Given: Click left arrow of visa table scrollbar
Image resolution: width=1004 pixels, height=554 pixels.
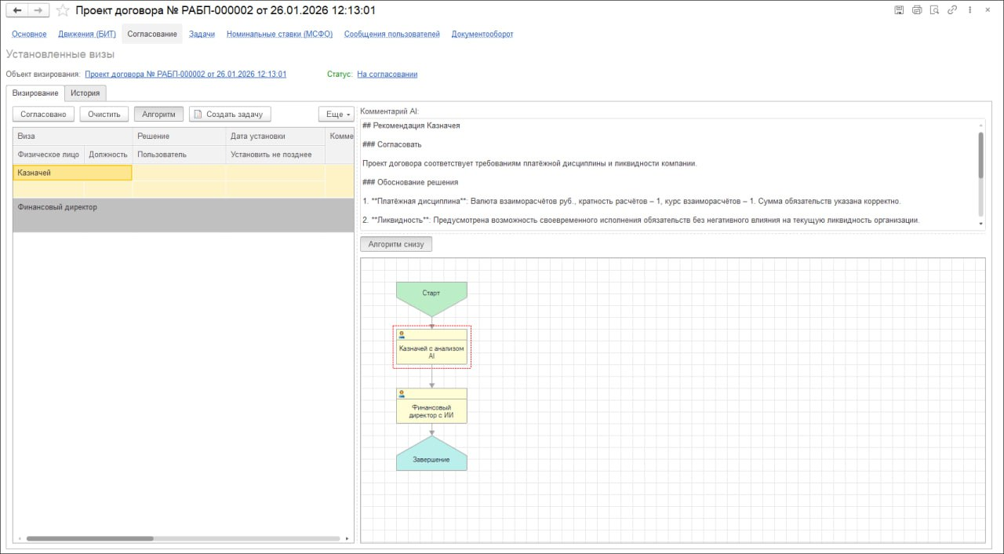Looking at the screenshot, I should [20, 538].
